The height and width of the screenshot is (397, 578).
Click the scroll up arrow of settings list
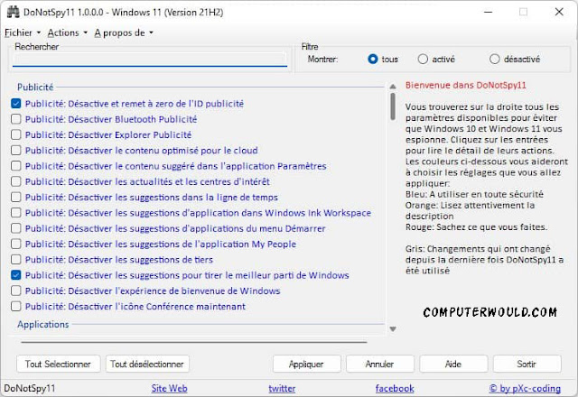[393, 87]
